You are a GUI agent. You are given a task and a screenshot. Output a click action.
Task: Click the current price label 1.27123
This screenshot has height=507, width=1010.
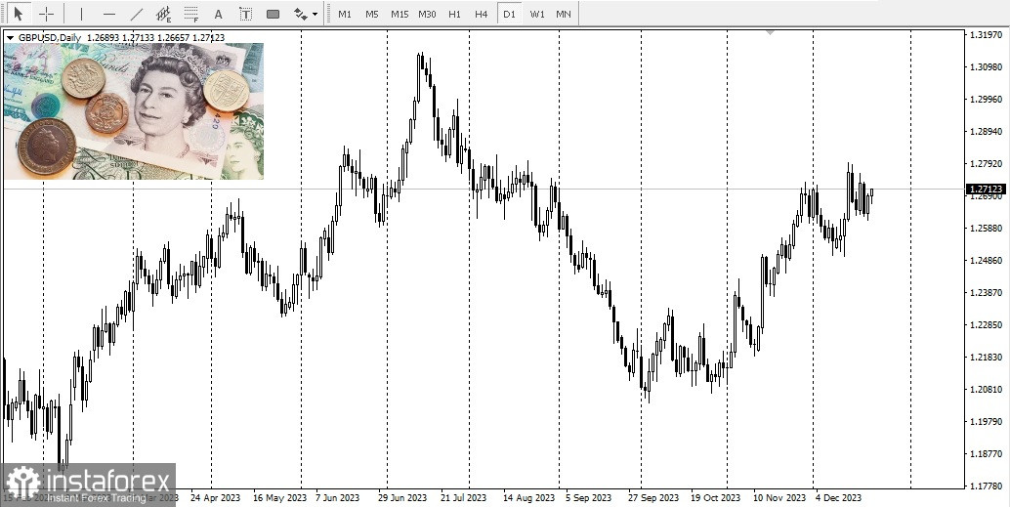986,189
